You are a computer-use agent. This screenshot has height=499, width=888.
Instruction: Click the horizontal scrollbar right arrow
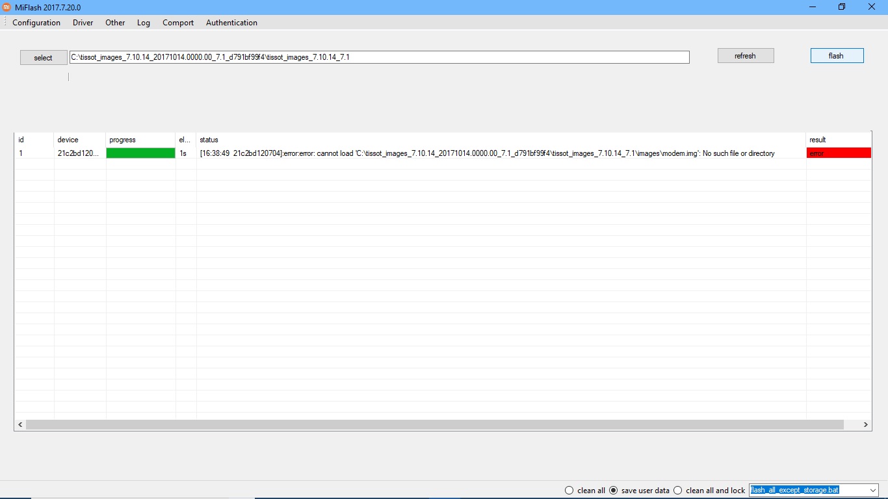pyautogui.click(x=865, y=425)
